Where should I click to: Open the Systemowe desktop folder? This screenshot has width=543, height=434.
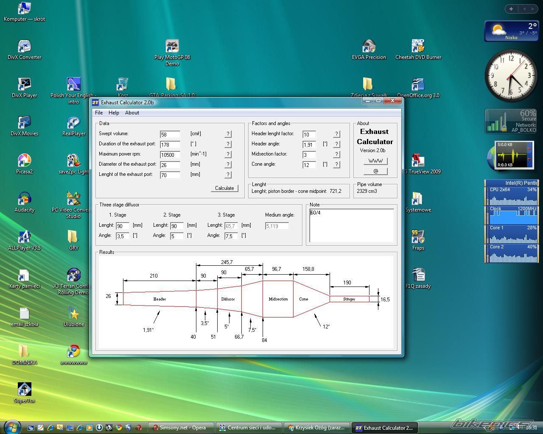pos(418,203)
